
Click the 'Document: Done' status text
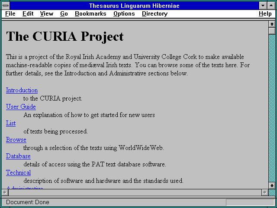click(28, 202)
